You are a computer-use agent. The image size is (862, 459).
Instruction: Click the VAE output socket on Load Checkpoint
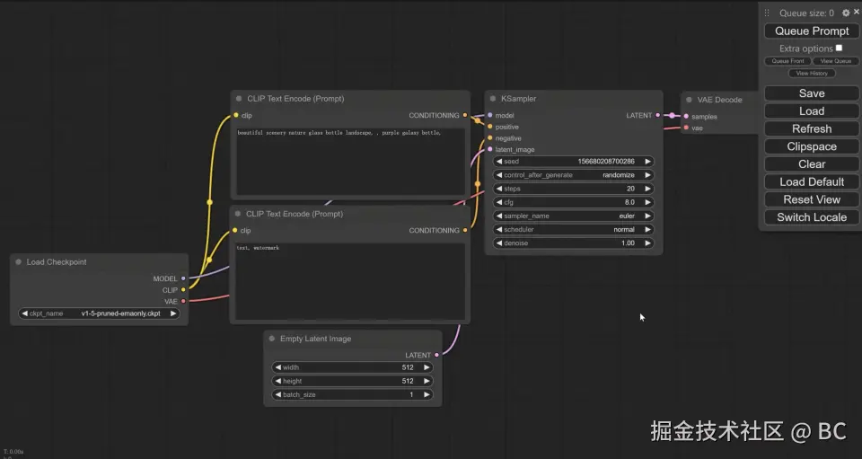[x=183, y=301]
